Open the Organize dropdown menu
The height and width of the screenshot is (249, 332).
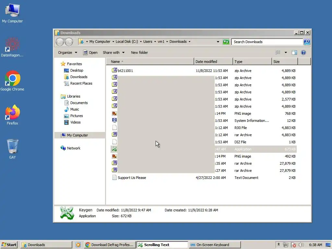(x=67, y=53)
